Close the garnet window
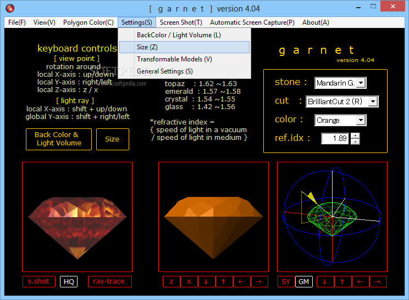 click(393, 6)
